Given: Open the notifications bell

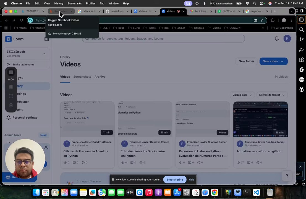Looking at the screenshot, I should 277,39.
